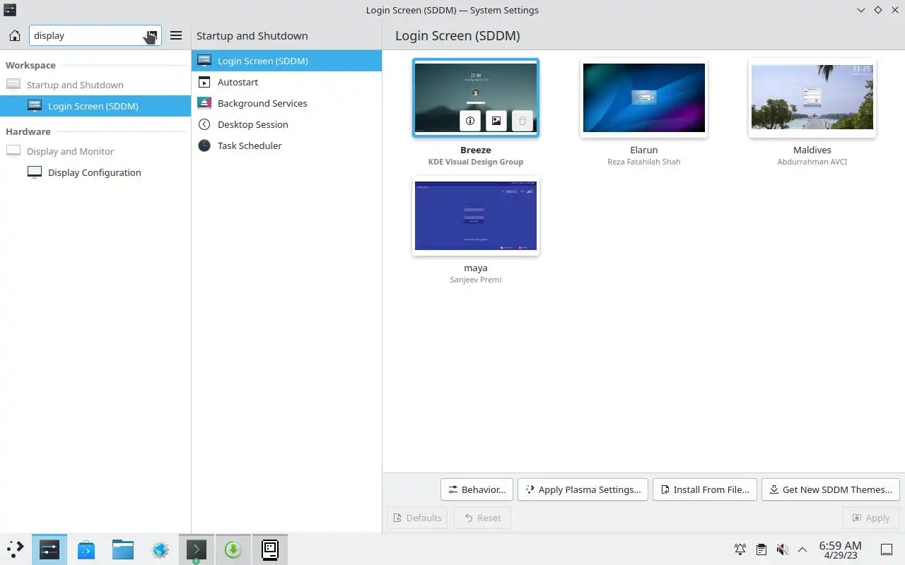Image resolution: width=905 pixels, height=565 pixels.
Task: Show info for the Breeze theme
Action: [470, 121]
